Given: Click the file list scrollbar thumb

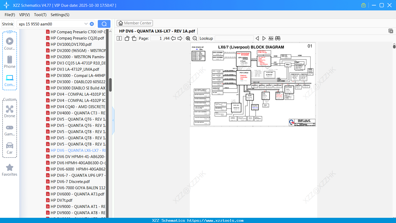Looking at the screenshot, I should click(110, 85).
